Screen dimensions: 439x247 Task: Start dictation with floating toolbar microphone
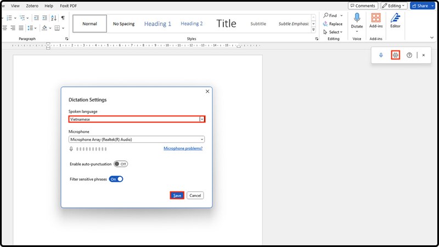pos(381,55)
